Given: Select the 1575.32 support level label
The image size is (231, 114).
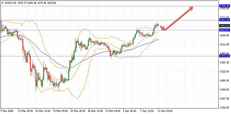Looking at the screenshot, I should tap(224, 56).
